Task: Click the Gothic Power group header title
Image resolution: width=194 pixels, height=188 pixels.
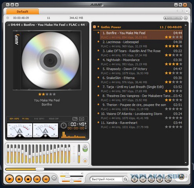Action: (111, 27)
